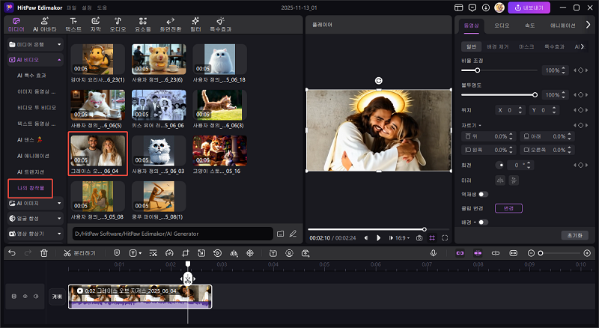
Task: Select 비디오 투 비디오 in sidebar
Action: pos(36,108)
